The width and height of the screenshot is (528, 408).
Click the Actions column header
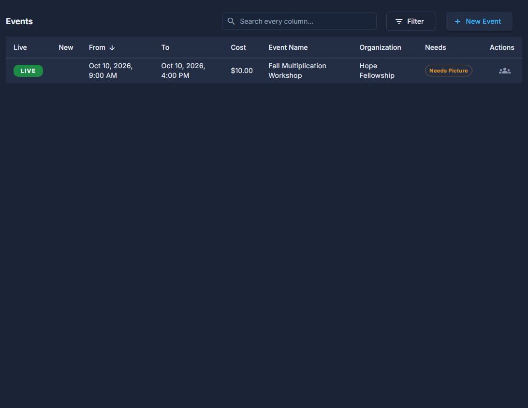coord(502,47)
